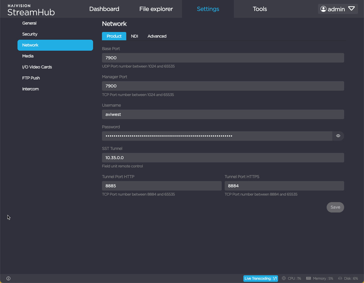The width and height of the screenshot is (364, 283).
Task: Click the admin user profile icon
Action: [x=323, y=9]
